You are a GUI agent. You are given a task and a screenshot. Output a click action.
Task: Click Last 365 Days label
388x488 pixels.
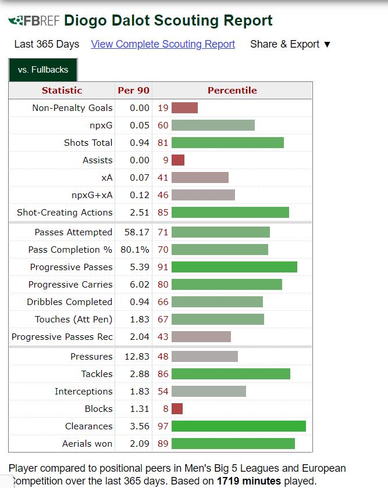pyautogui.click(x=47, y=44)
